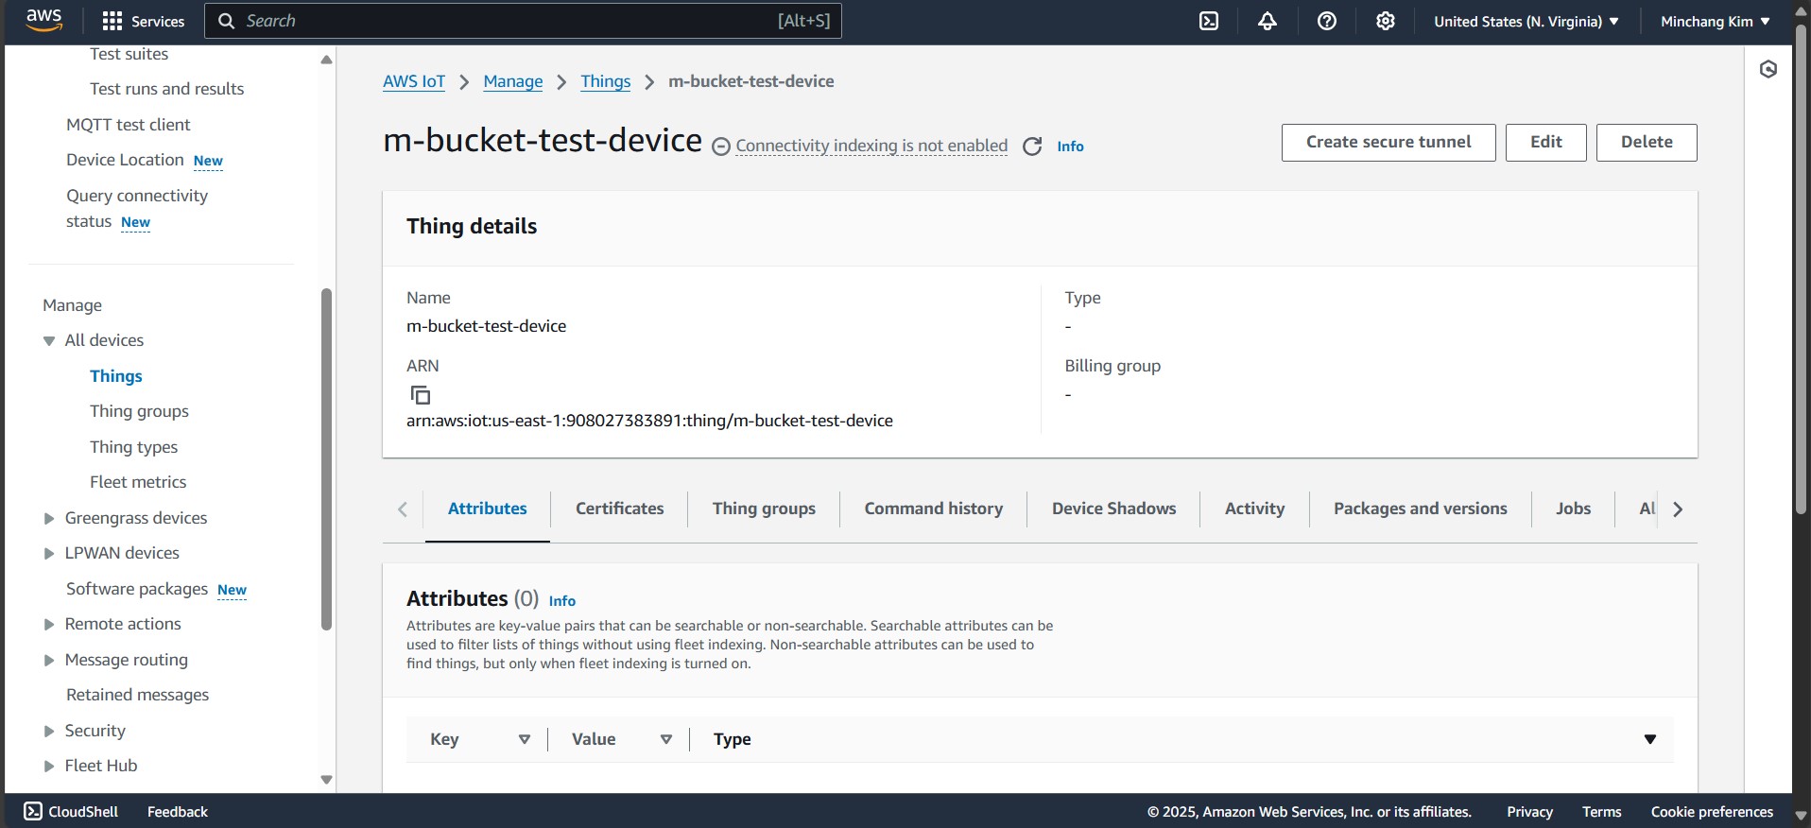Click Create secure tunnel button
1811x828 pixels.
pos(1388,143)
